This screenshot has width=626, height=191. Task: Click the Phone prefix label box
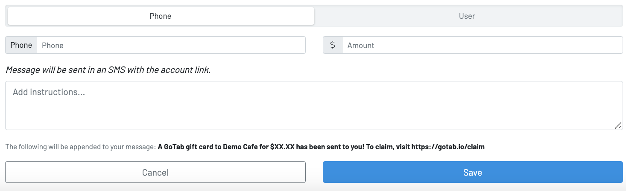(21, 45)
